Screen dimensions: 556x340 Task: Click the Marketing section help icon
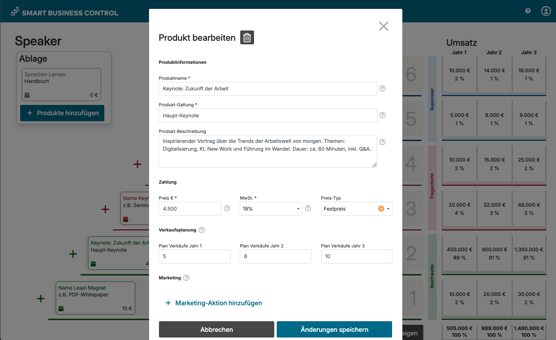tap(186, 278)
